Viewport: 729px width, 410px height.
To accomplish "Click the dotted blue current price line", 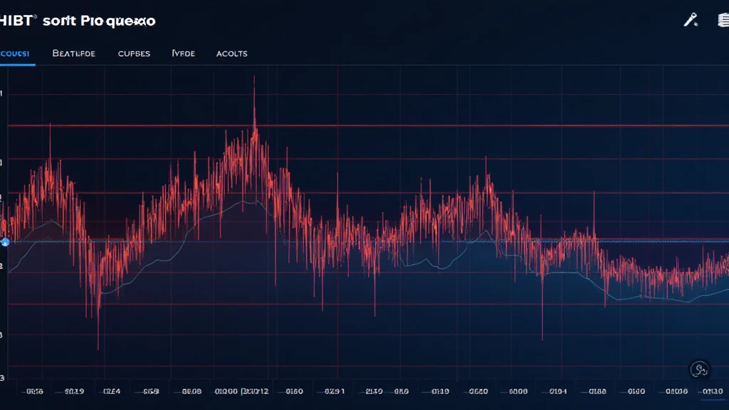I will pyautogui.click(x=368, y=241).
